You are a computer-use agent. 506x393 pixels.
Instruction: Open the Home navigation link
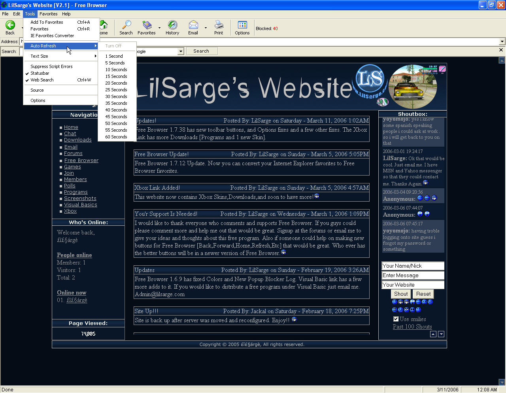71,127
